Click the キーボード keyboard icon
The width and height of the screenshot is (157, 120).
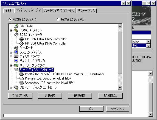click(16, 48)
